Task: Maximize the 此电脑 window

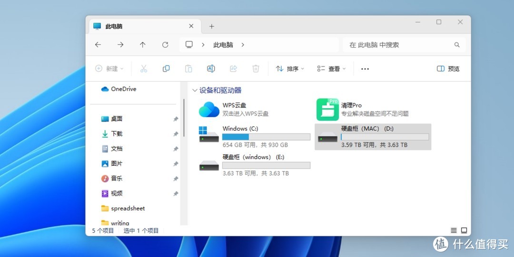Action: pyautogui.click(x=439, y=22)
